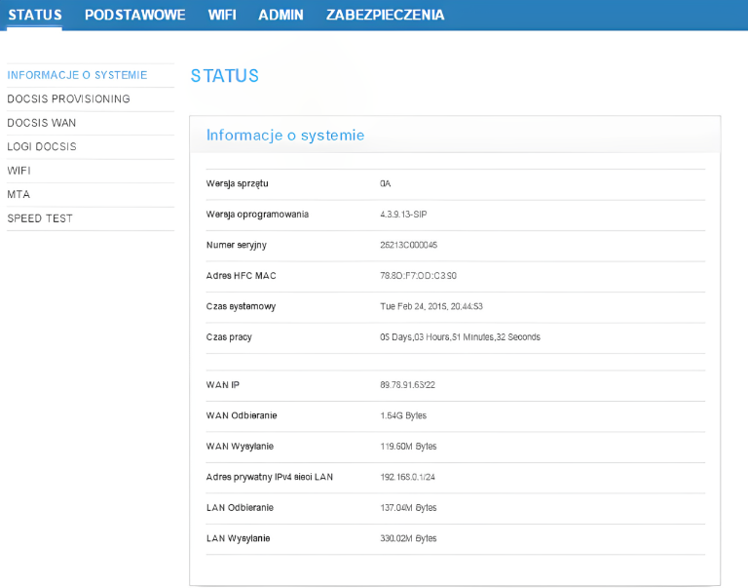Click the Informacje o systemie panel header
Screen dimensions: 748x588
coord(285,136)
